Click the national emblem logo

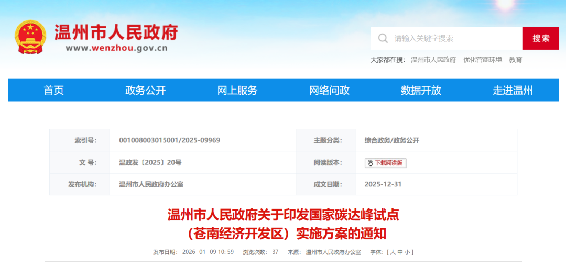(31, 37)
